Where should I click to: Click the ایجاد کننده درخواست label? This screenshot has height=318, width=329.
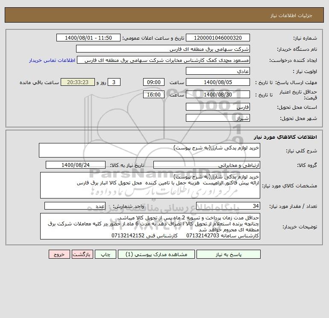(293, 61)
